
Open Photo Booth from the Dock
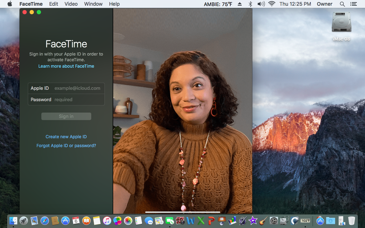pos(180,220)
